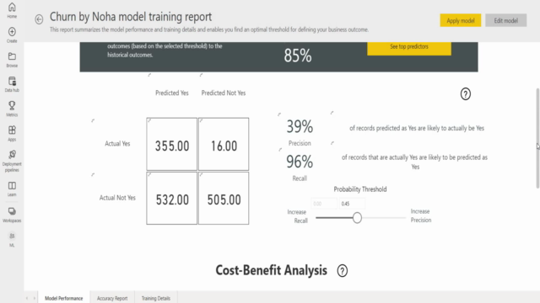Click the Predicted Yes column header
This screenshot has width=540, height=303.
[172, 93]
